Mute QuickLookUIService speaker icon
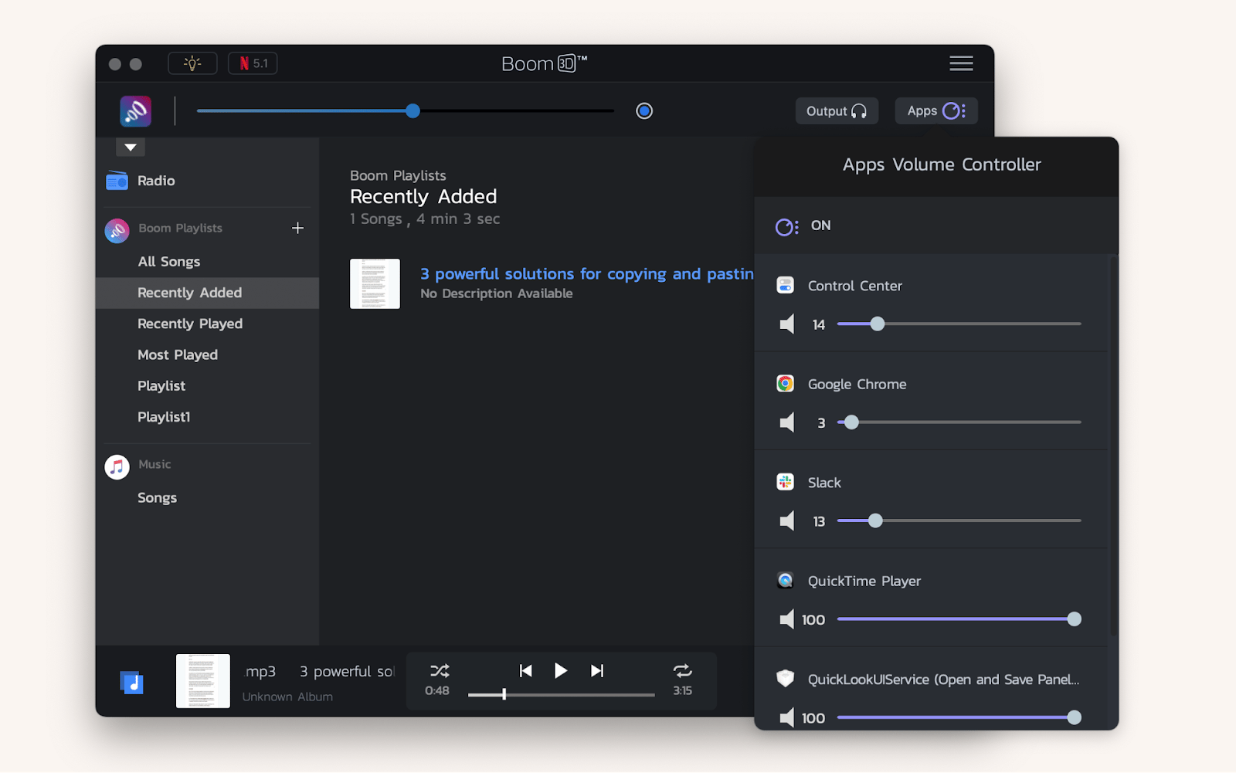The image size is (1236, 773). coord(786,718)
